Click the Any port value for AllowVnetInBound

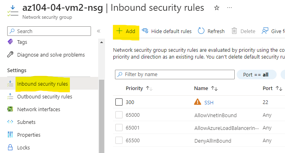[267, 115]
